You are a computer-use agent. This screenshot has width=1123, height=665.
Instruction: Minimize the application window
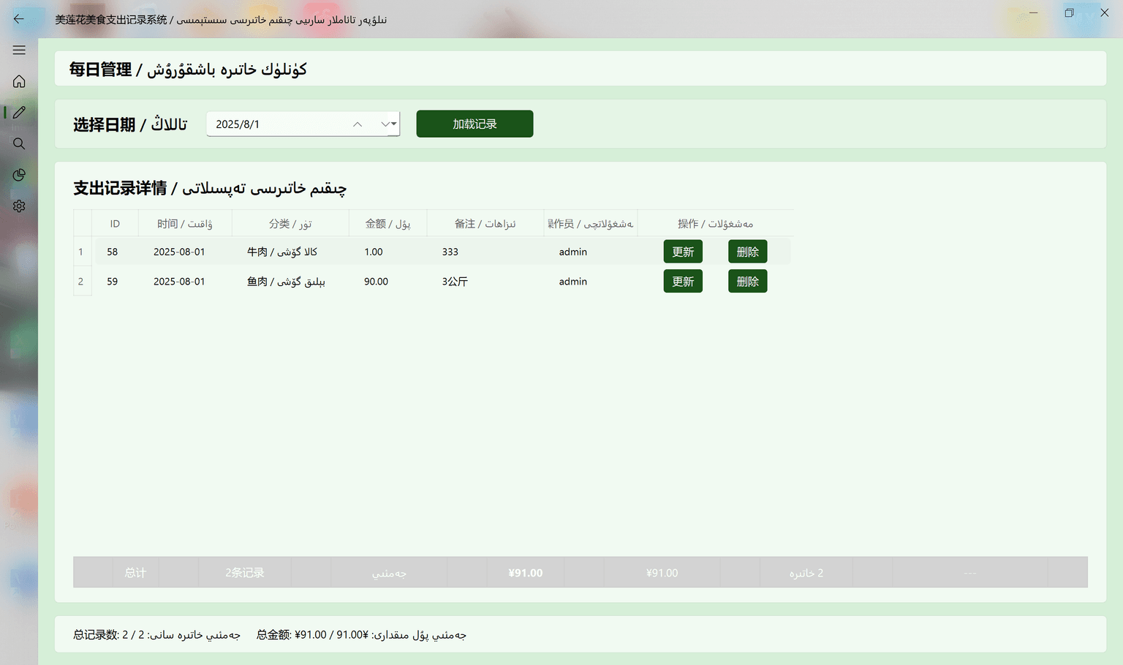(1033, 12)
